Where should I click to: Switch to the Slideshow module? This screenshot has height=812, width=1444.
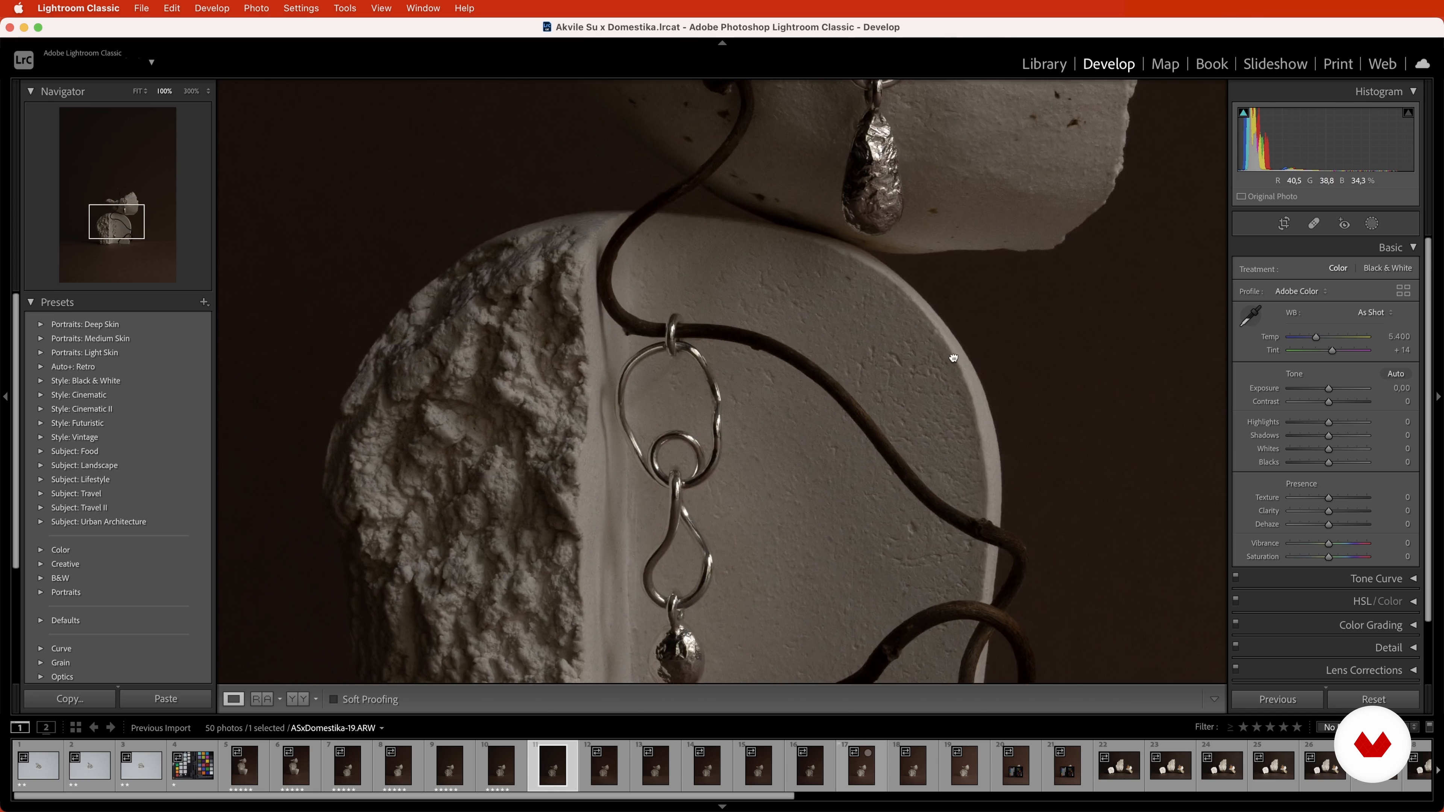pos(1275,64)
